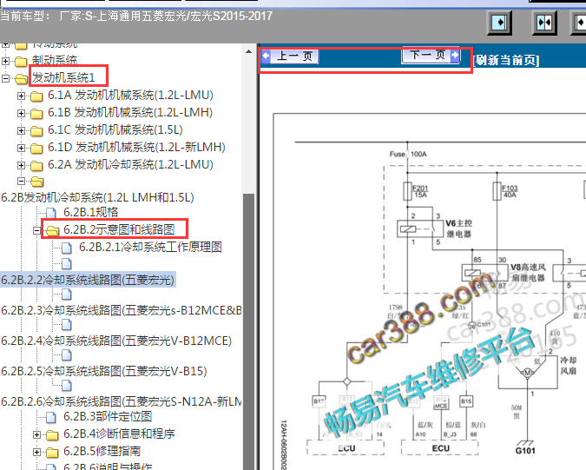Click folder icon of 6.1A item
This screenshot has height=470, width=586.
point(36,96)
